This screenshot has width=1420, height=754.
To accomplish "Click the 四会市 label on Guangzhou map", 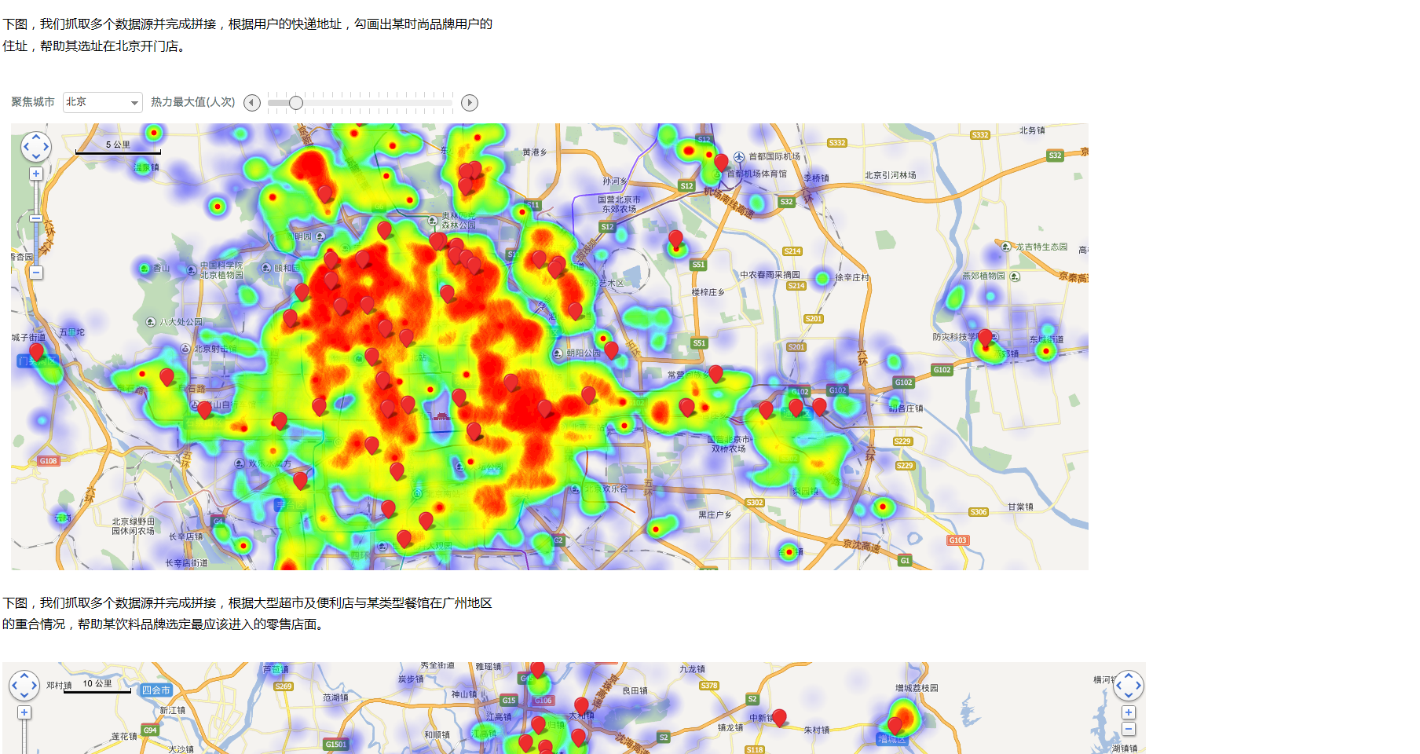I will [156, 690].
